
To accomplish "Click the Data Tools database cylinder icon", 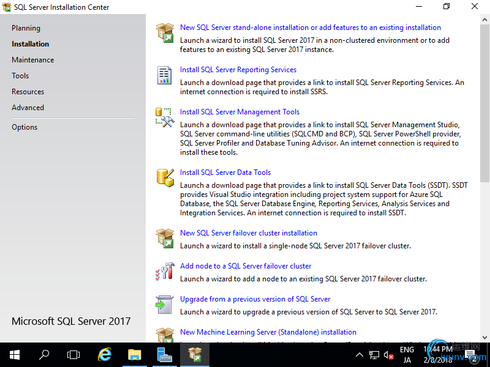I will (165, 178).
